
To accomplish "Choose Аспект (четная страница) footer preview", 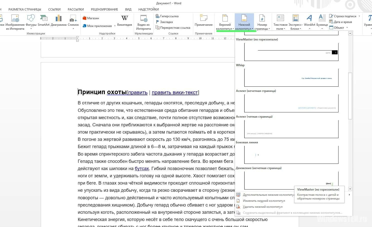I will pos(291,129).
